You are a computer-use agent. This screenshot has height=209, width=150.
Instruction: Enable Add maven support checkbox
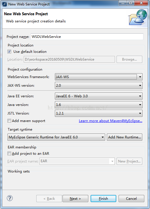9,121
